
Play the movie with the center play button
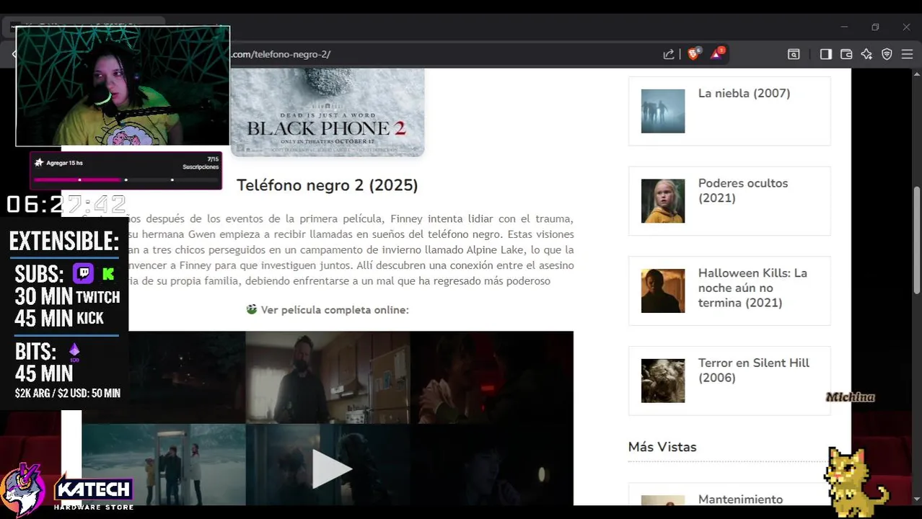[x=330, y=469]
